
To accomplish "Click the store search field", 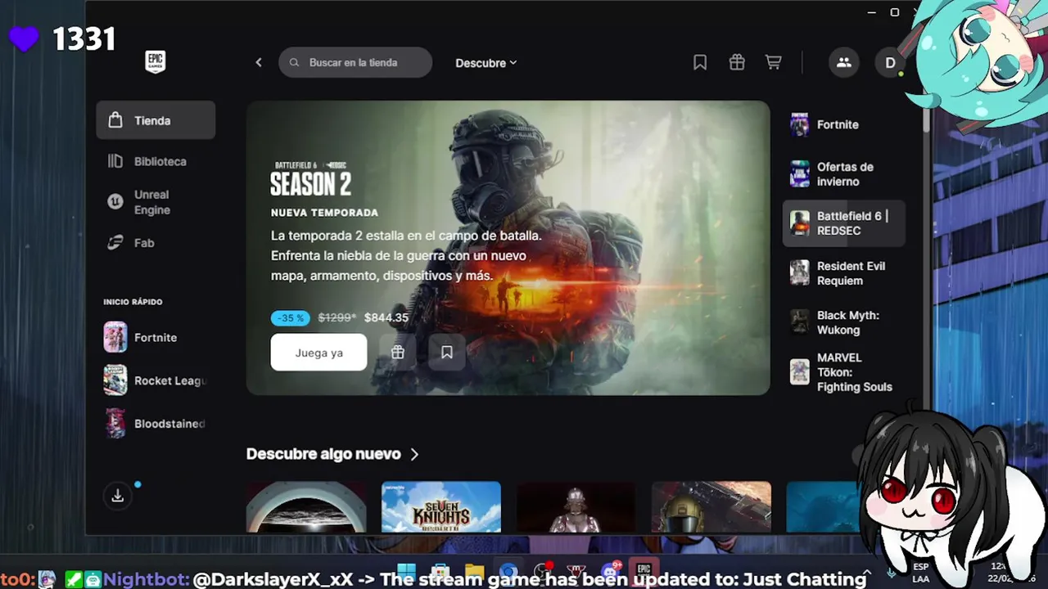I will point(355,62).
